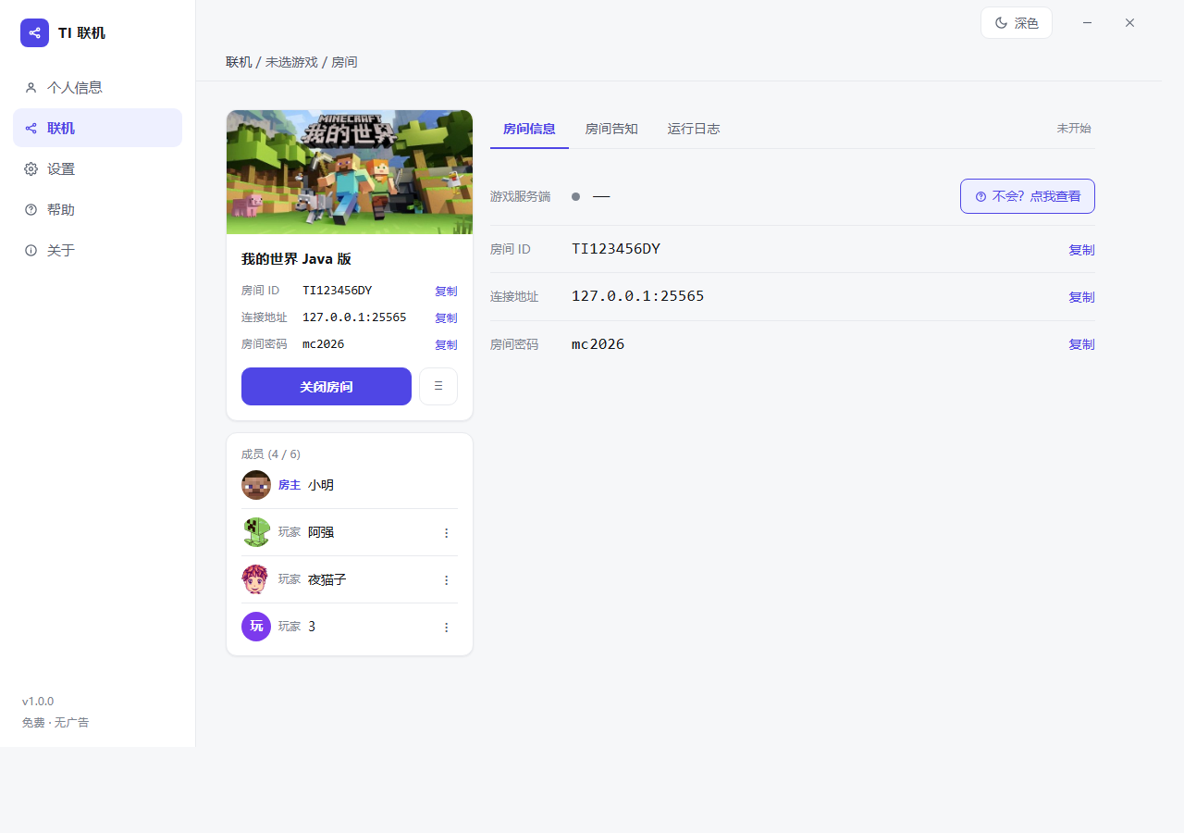Click the Minecraft game banner image

click(x=350, y=172)
